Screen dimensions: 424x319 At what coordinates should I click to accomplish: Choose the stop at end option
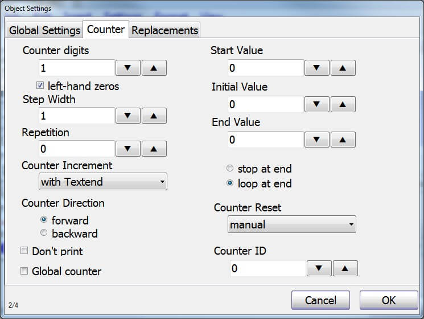(x=230, y=169)
